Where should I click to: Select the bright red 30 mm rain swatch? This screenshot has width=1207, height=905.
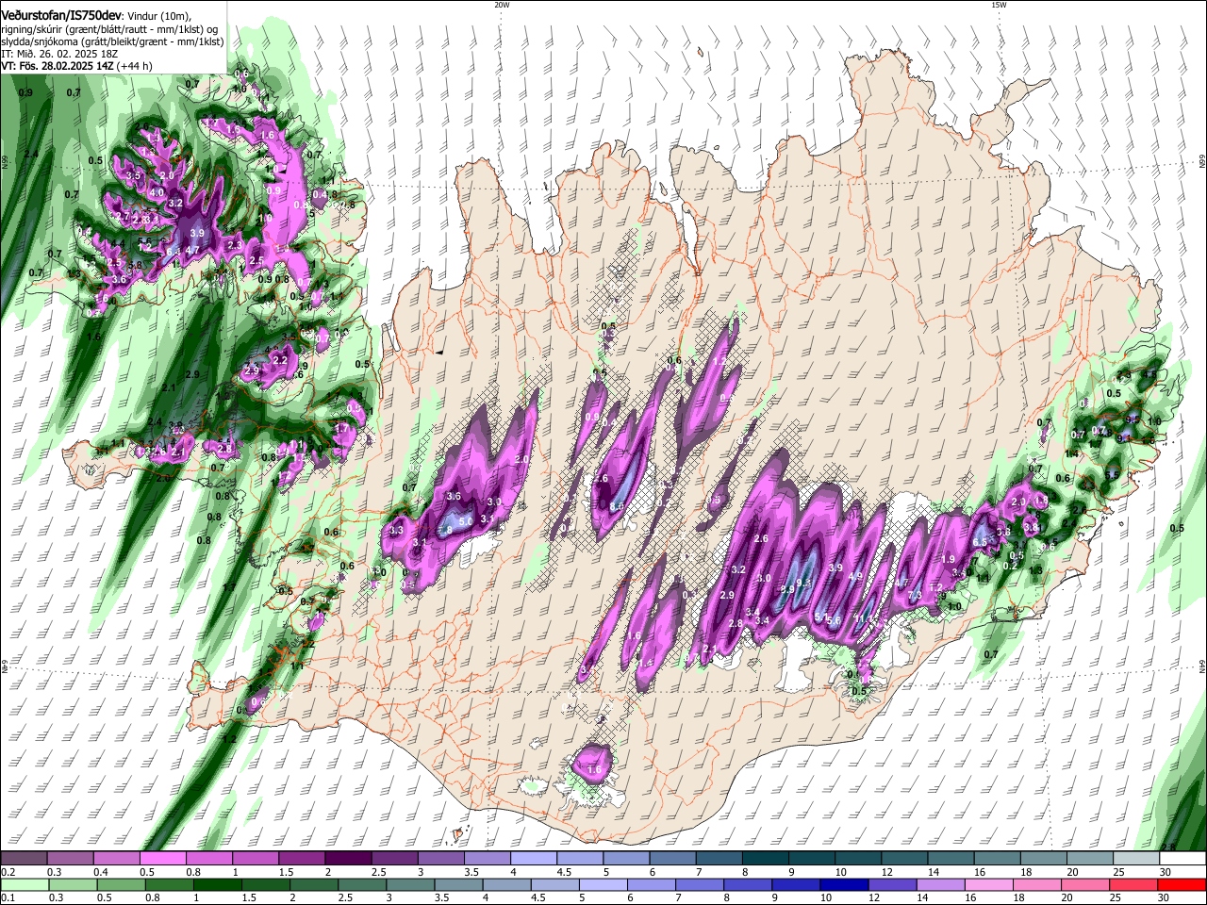coord(1182,885)
